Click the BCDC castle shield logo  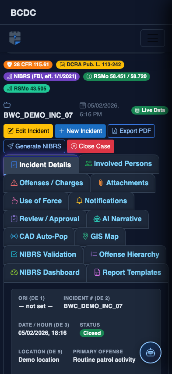pyautogui.click(x=15, y=38)
